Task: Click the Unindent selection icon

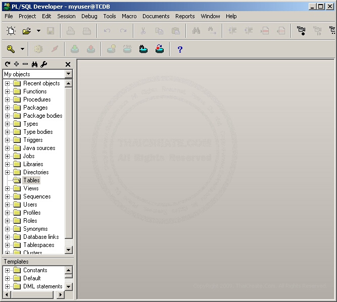Action: (249, 31)
